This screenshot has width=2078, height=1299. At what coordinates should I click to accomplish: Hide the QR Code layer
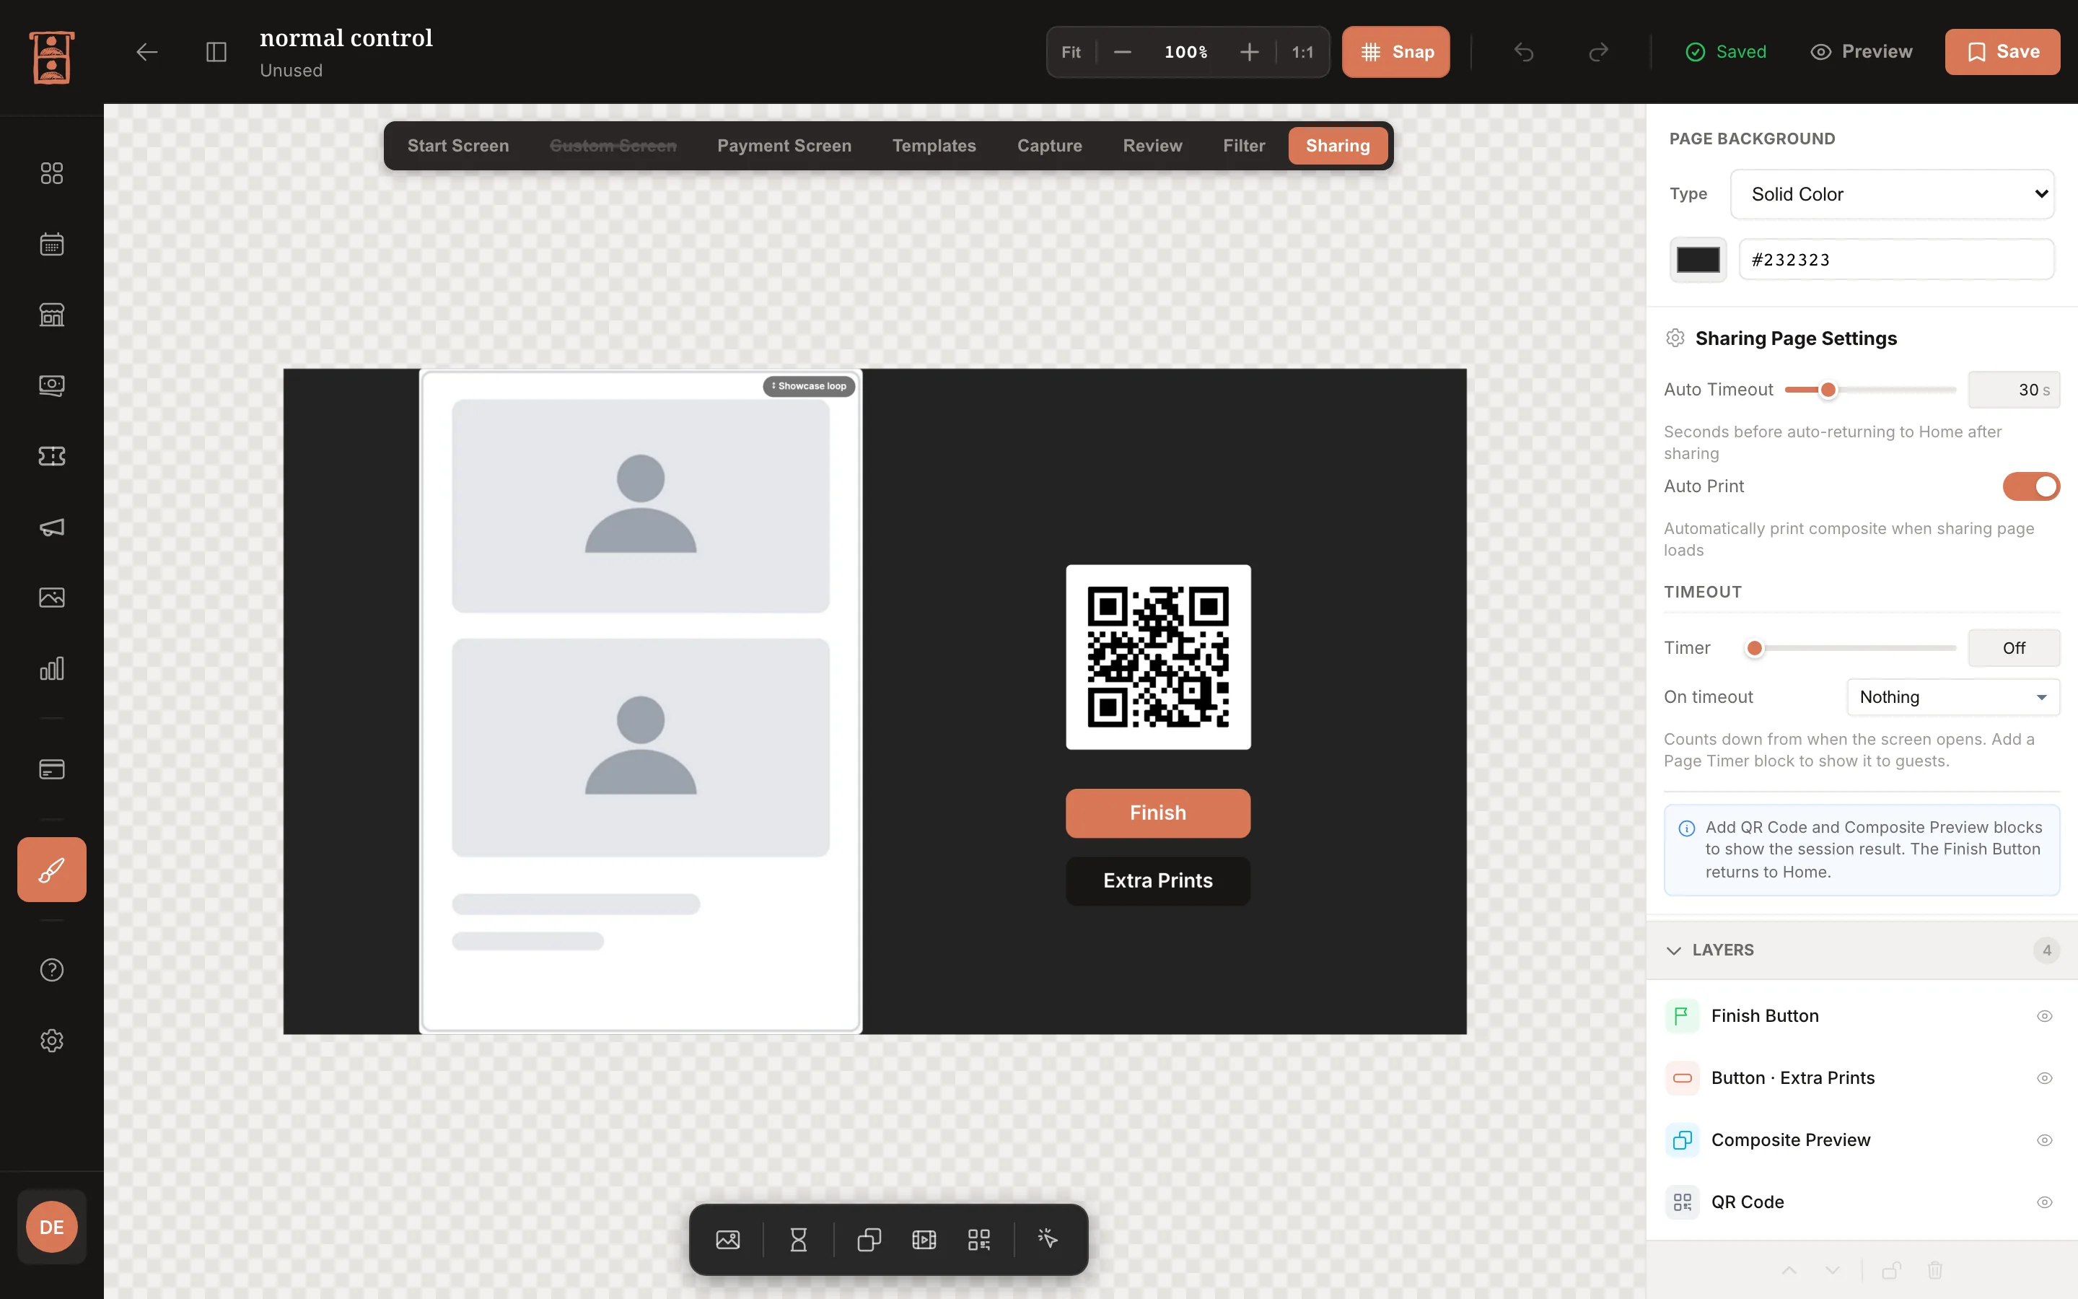click(2045, 1202)
